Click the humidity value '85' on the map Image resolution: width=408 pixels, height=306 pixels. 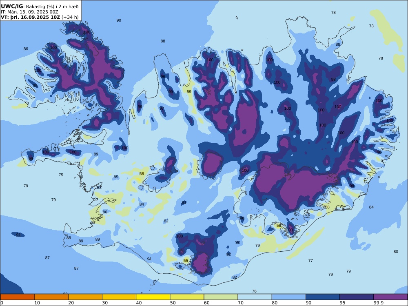pyautogui.click(x=116, y=177)
